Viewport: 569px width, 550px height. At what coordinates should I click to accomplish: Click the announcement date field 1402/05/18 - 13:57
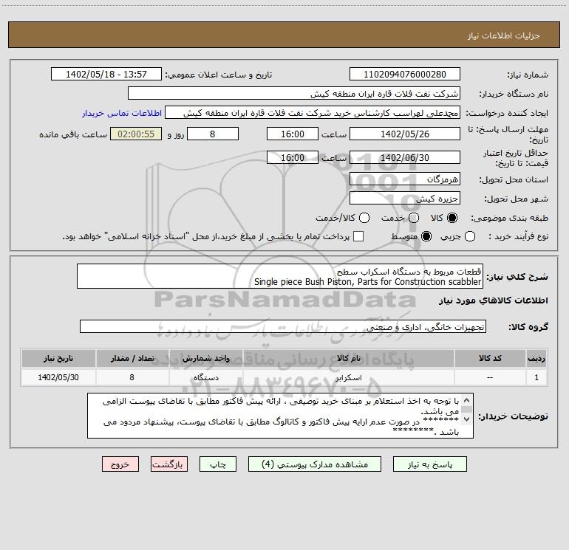click(106, 75)
